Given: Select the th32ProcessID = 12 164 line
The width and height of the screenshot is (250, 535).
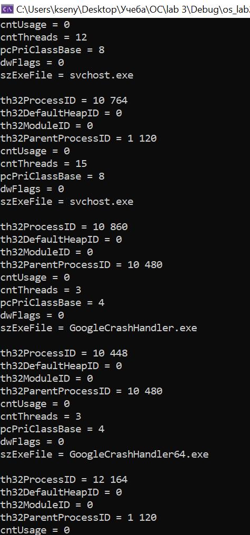Looking at the screenshot, I should (64, 480).
